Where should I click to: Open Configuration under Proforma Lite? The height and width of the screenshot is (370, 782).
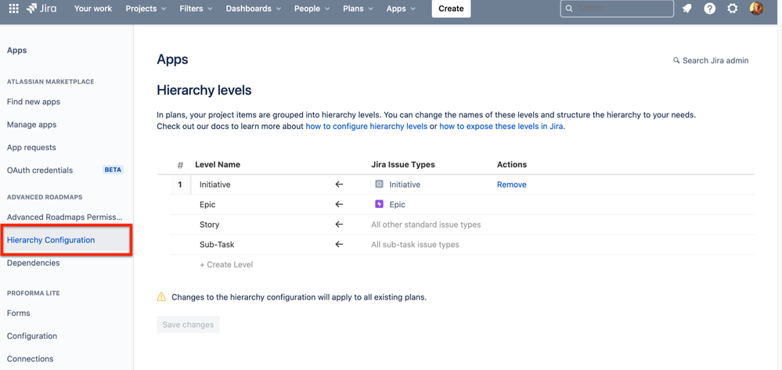coord(32,336)
